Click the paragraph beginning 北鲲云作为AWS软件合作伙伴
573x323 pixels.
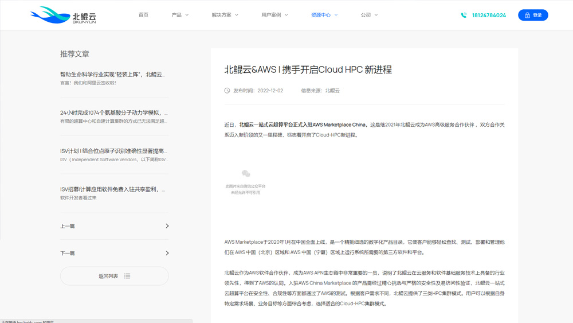coord(364,288)
